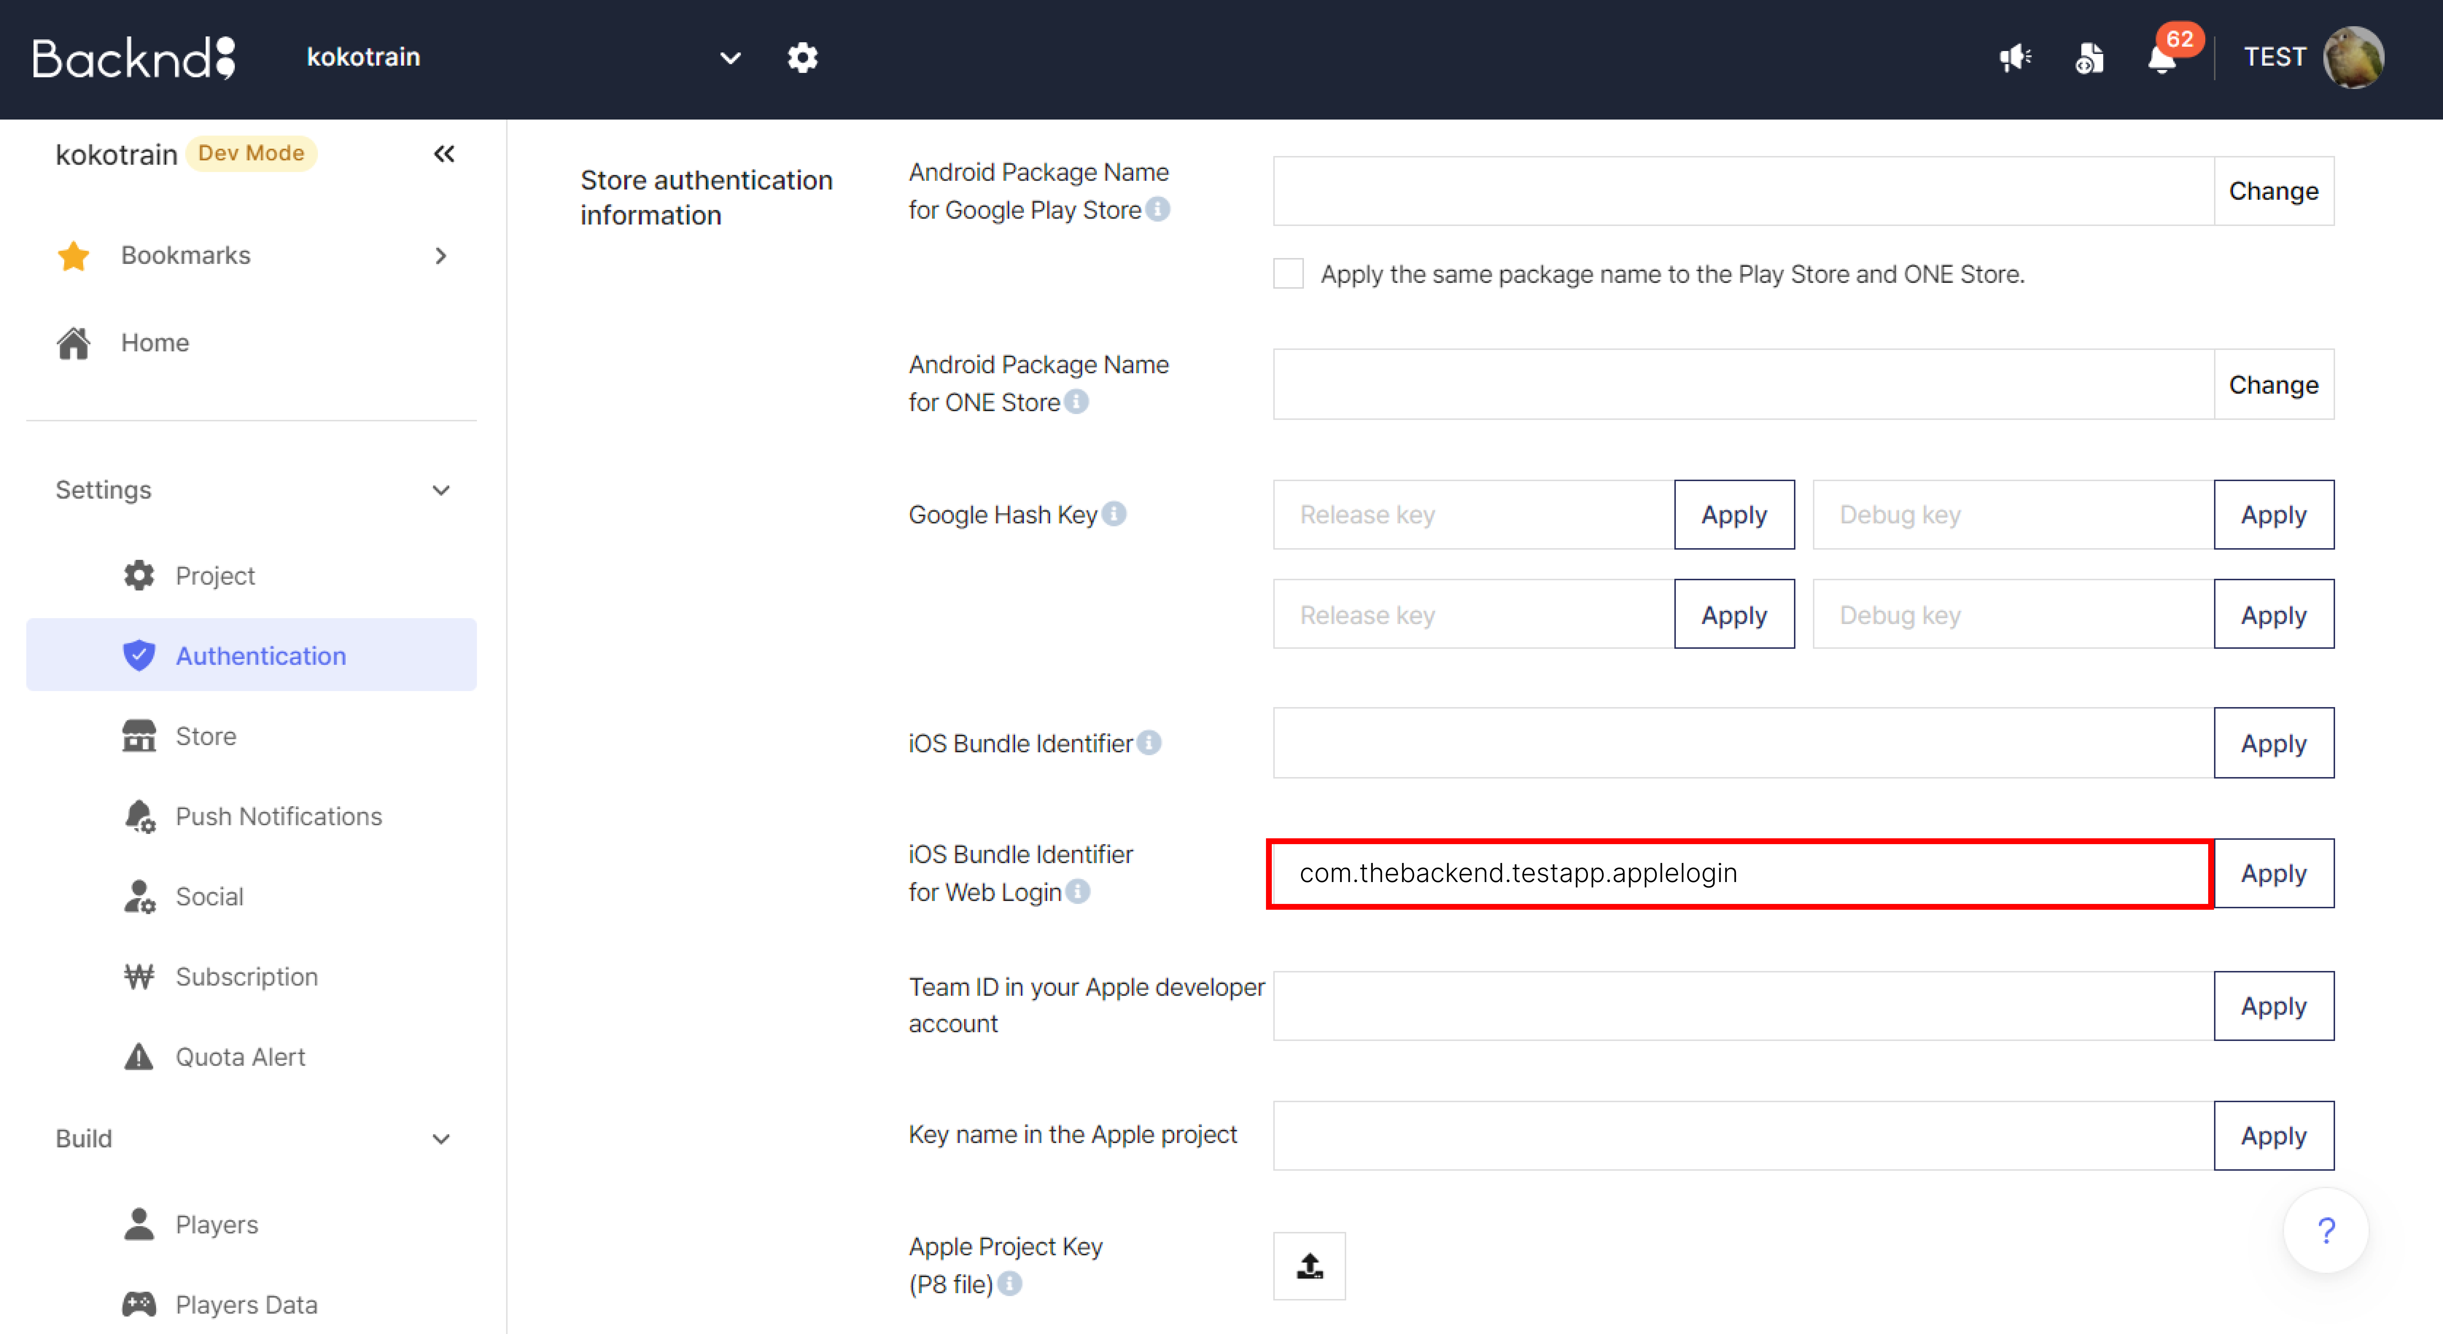Click the Players Data gamepad icon
This screenshot has width=2443, height=1334.
point(139,1304)
